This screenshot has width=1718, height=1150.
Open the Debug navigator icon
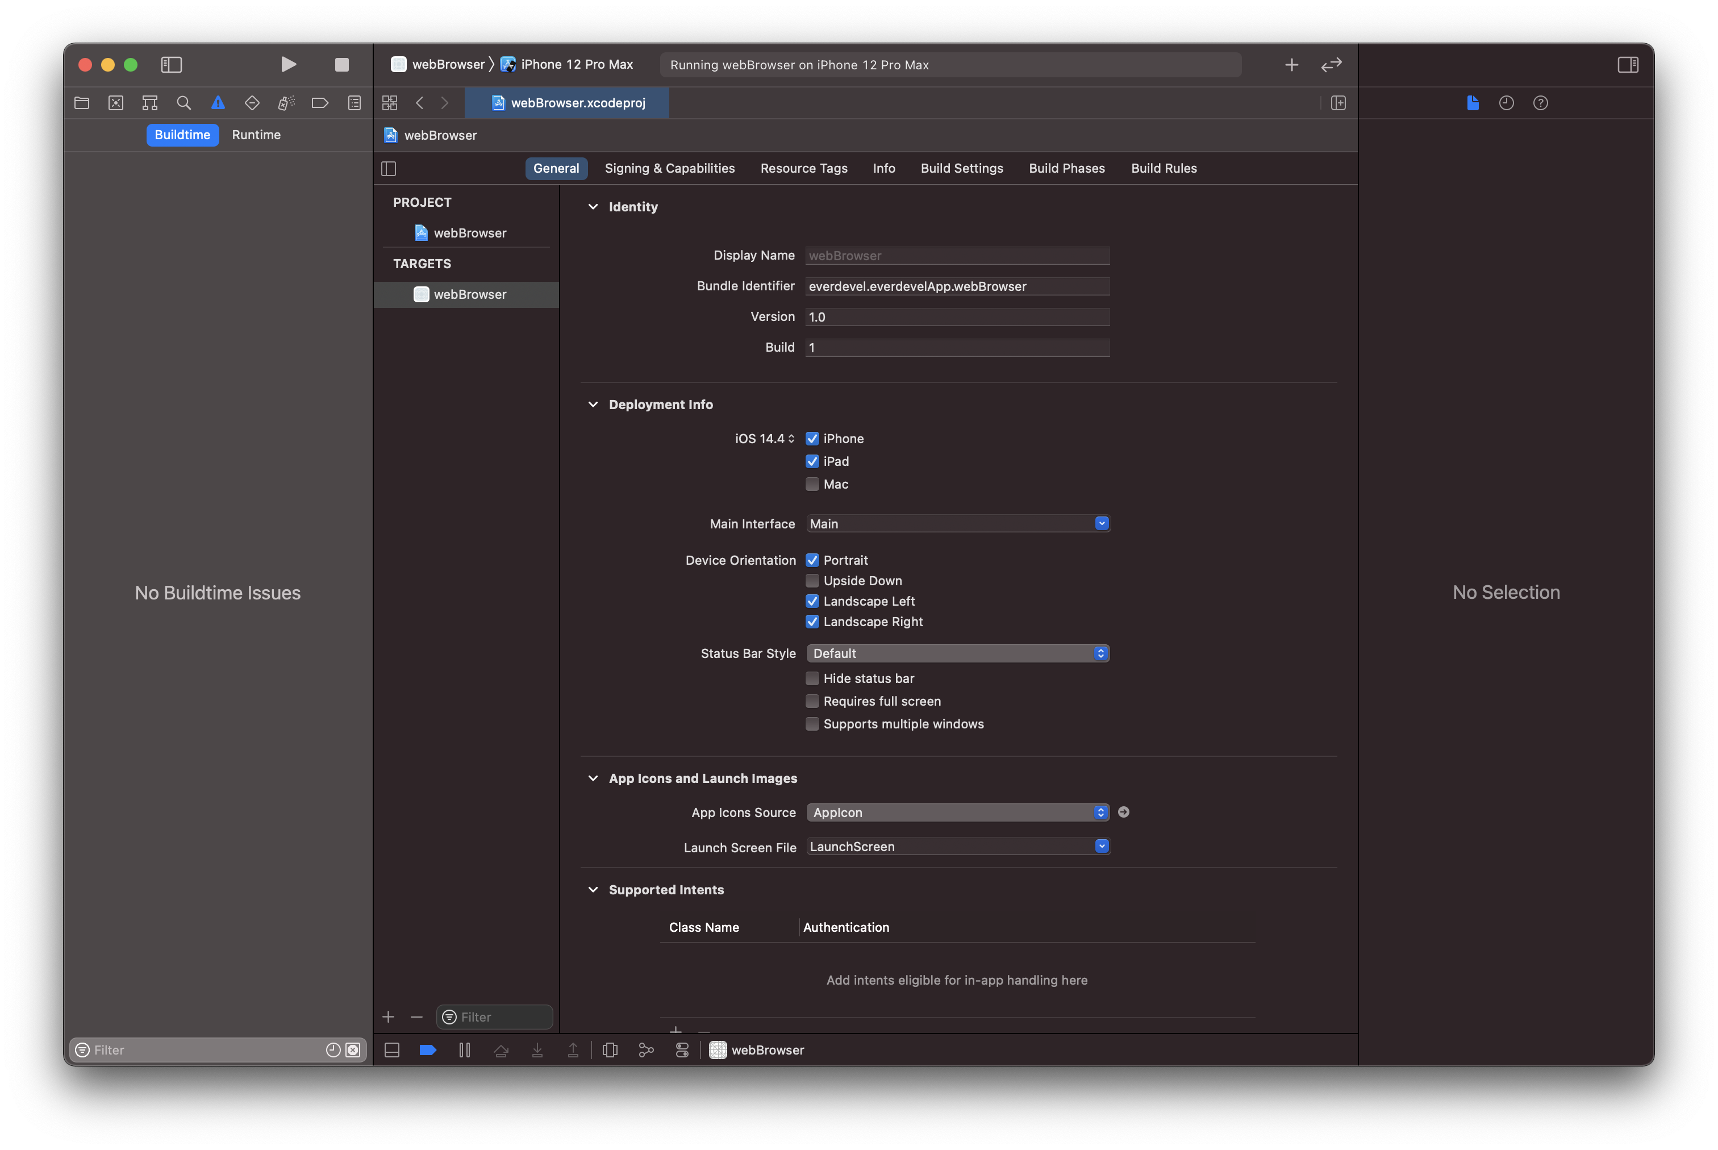286,103
